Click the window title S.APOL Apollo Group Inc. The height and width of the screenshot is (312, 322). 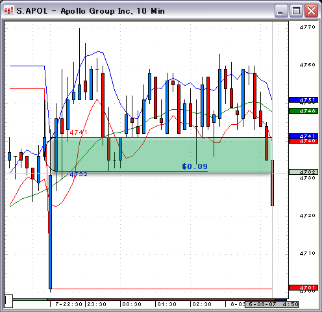91,11
